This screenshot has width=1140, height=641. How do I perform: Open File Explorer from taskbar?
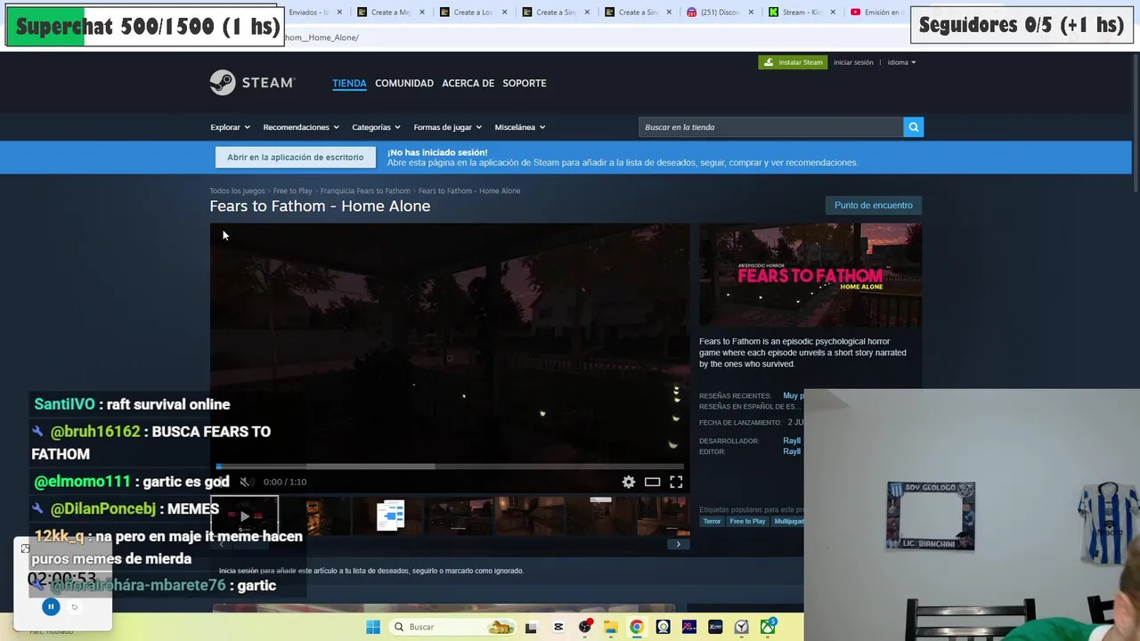610,627
